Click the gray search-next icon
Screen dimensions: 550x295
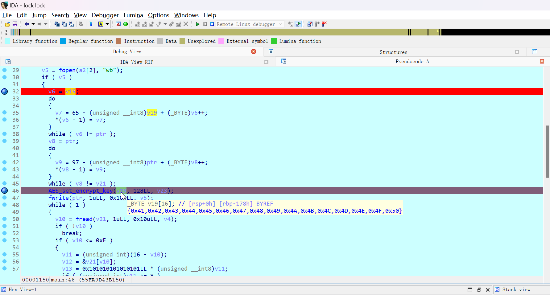[81, 24]
